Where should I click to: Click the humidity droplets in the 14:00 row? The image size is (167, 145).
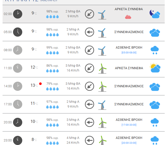coord(52,89)
